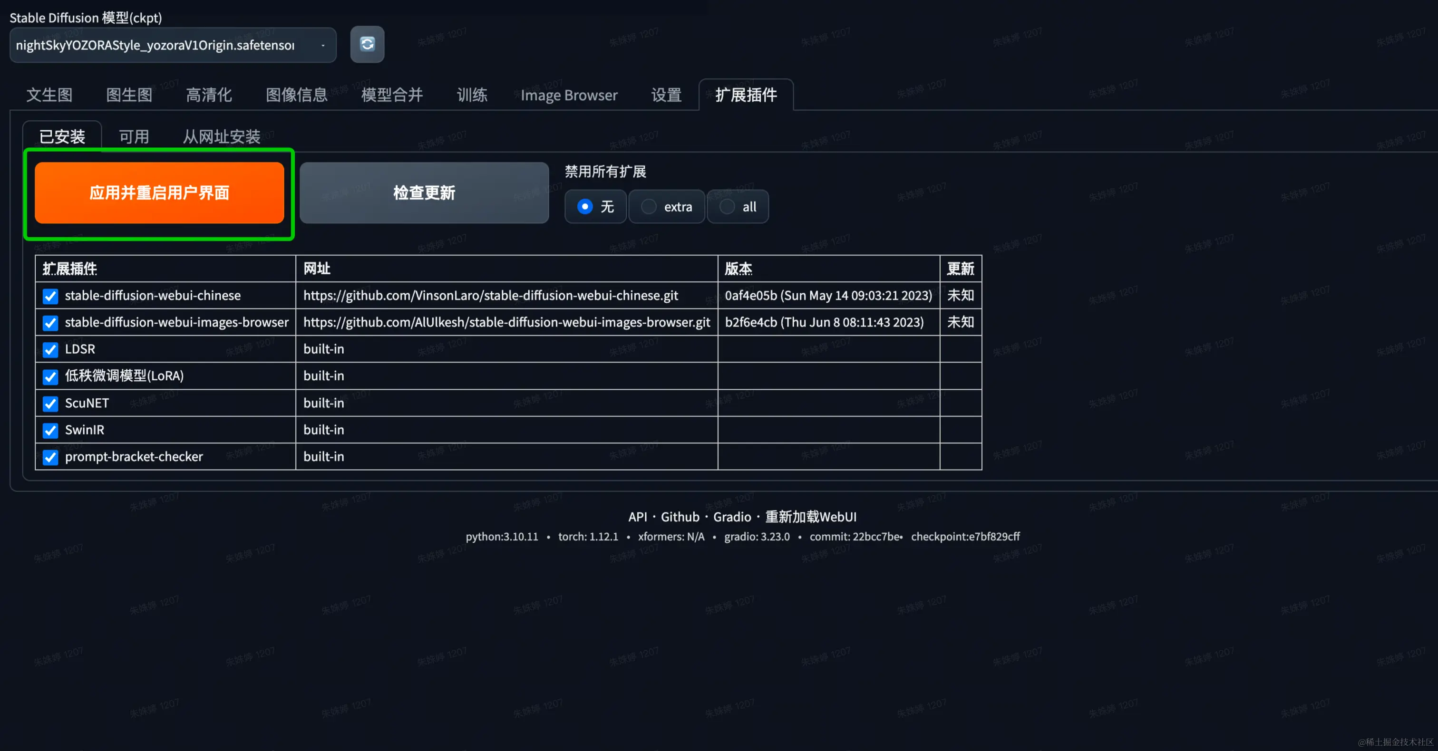The height and width of the screenshot is (751, 1438).
Task: Toggle the LDSR extension checkbox
Action: click(x=50, y=349)
